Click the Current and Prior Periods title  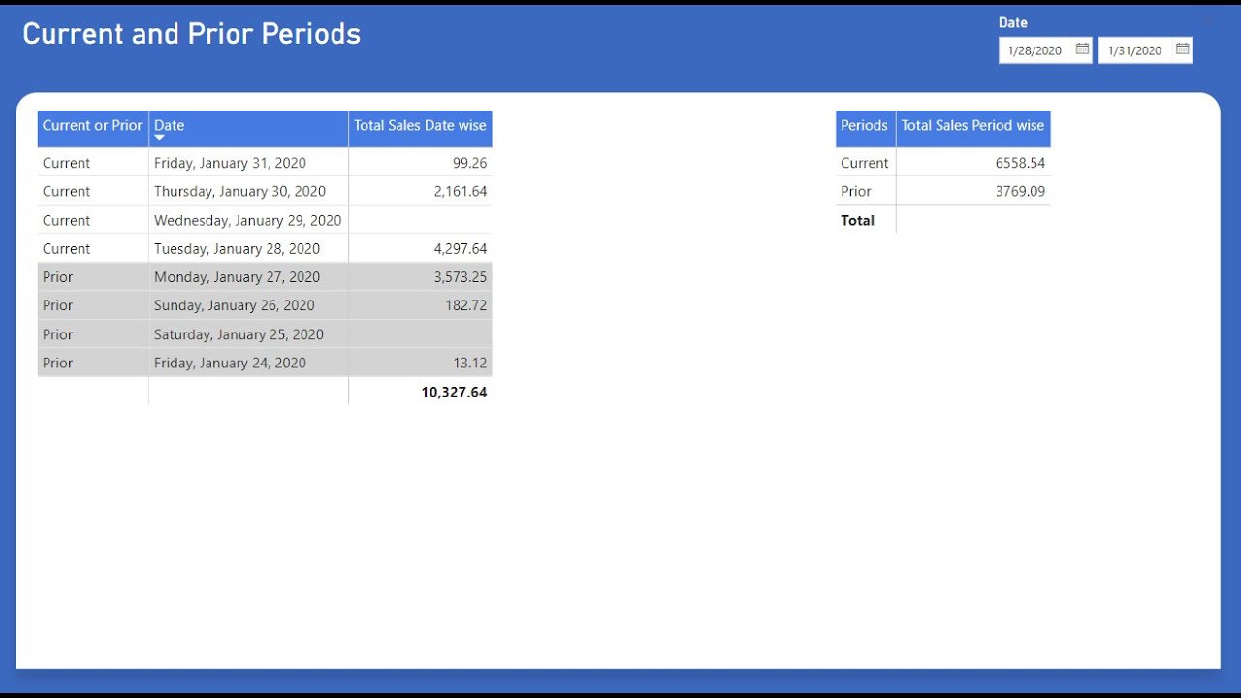(191, 34)
